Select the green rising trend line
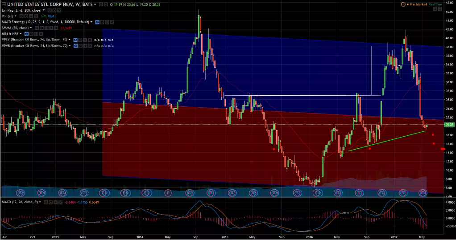 [x=387, y=141]
